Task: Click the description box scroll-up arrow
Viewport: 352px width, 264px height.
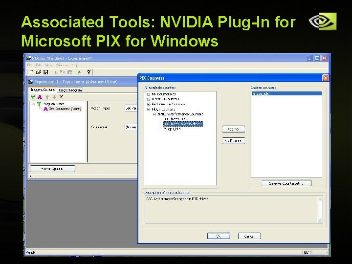Action: [x=320, y=198]
